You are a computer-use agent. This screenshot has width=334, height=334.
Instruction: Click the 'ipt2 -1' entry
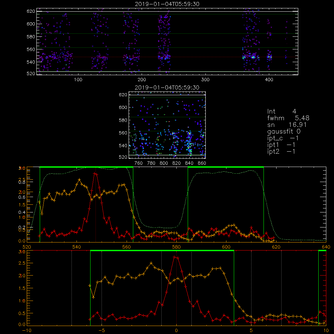click(281, 151)
